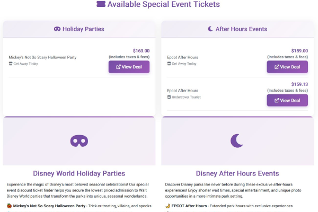Open View Deal for the $159.00 Epcot After Hours
The height and width of the screenshot is (212, 318).
pyautogui.click(x=287, y=67)
